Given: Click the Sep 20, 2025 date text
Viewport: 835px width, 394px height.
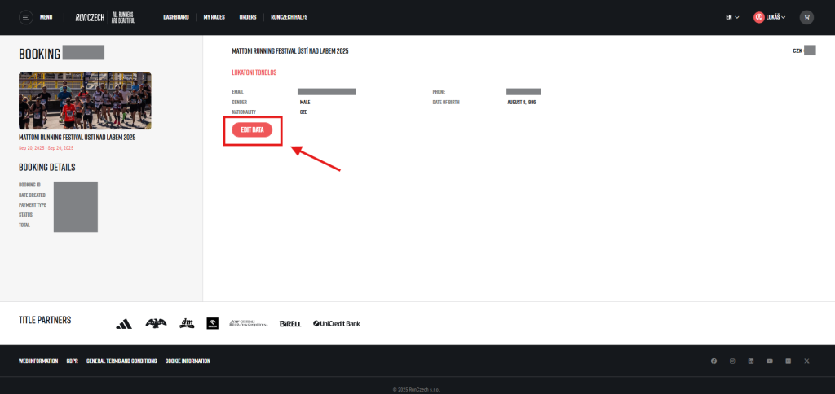Looking at the screenshot, I should coord(46,148).
